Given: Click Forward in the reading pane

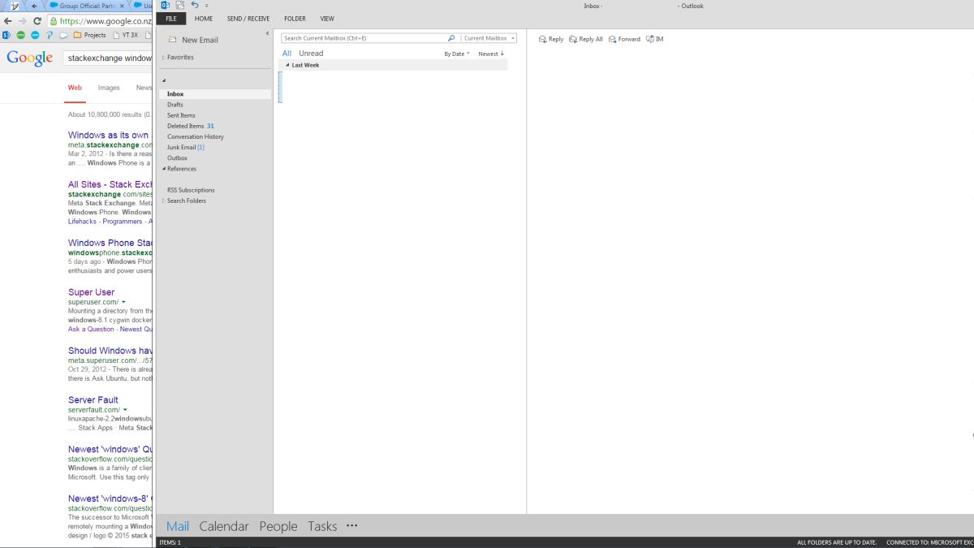Looking at the screenshot, I should coord(623,39).
